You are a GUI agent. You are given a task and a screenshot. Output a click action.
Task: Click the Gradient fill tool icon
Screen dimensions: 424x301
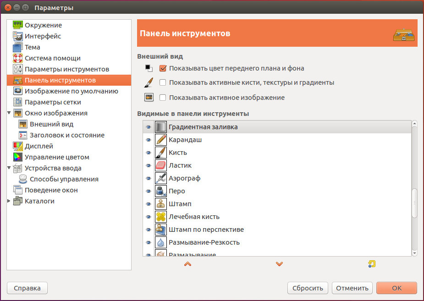coord(160,127)
